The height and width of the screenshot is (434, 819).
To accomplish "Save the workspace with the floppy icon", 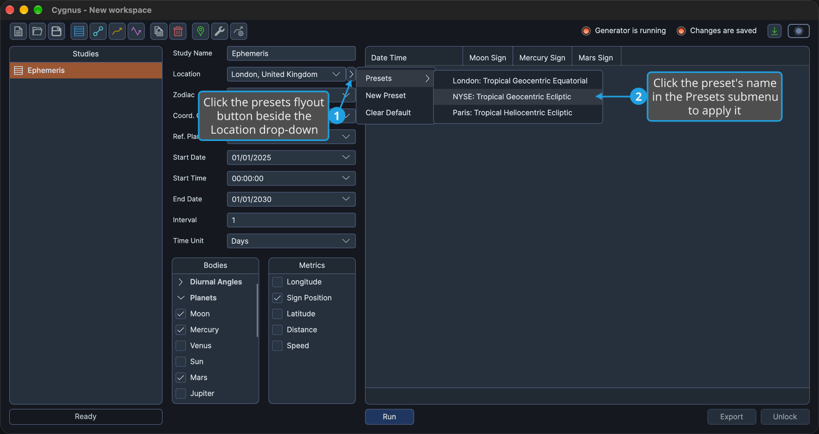I will tap(56, 31).
